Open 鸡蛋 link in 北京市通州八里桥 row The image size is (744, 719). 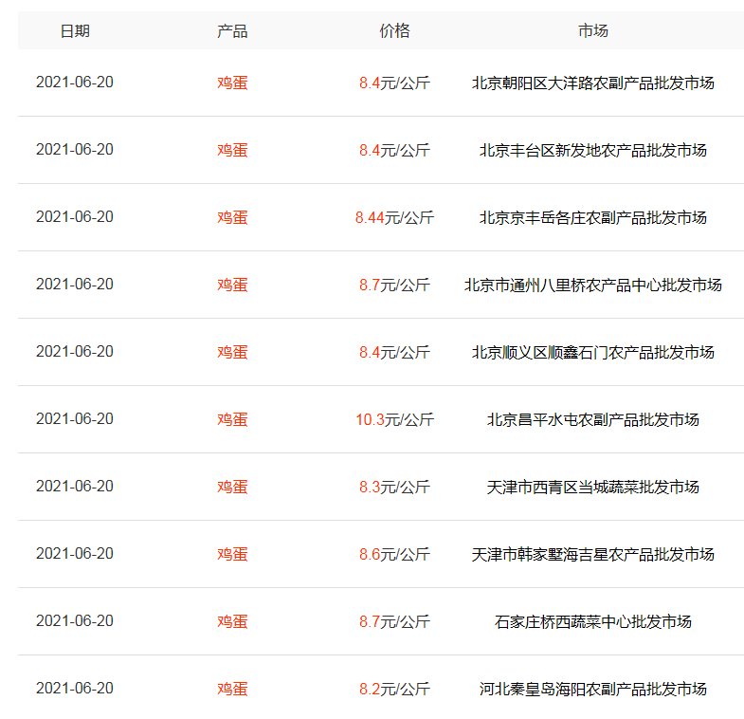232,285
